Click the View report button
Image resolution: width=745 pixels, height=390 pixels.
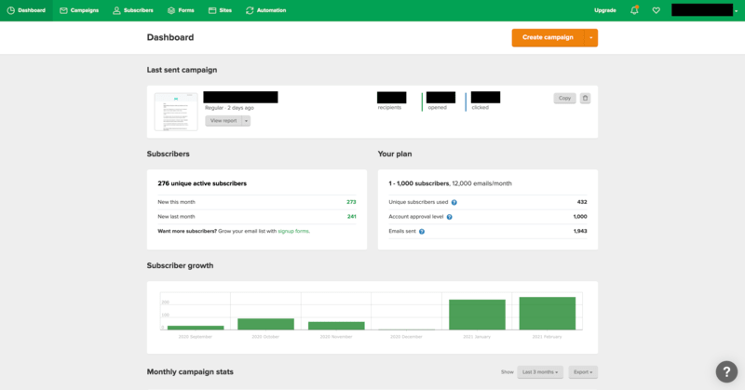click(223, 121)
